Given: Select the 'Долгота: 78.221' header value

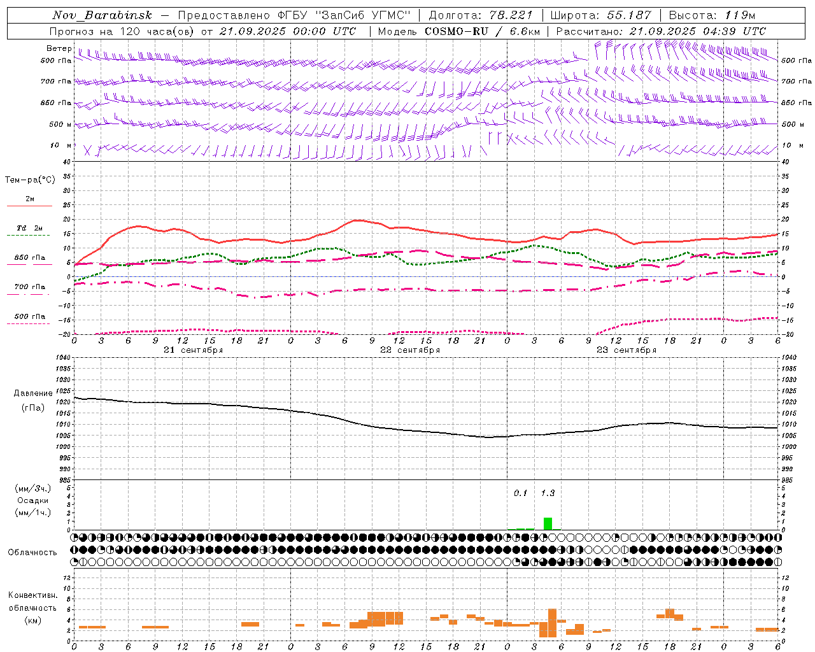Looking at the screenshot, I should pyautogui.click(x=480, y=15).
